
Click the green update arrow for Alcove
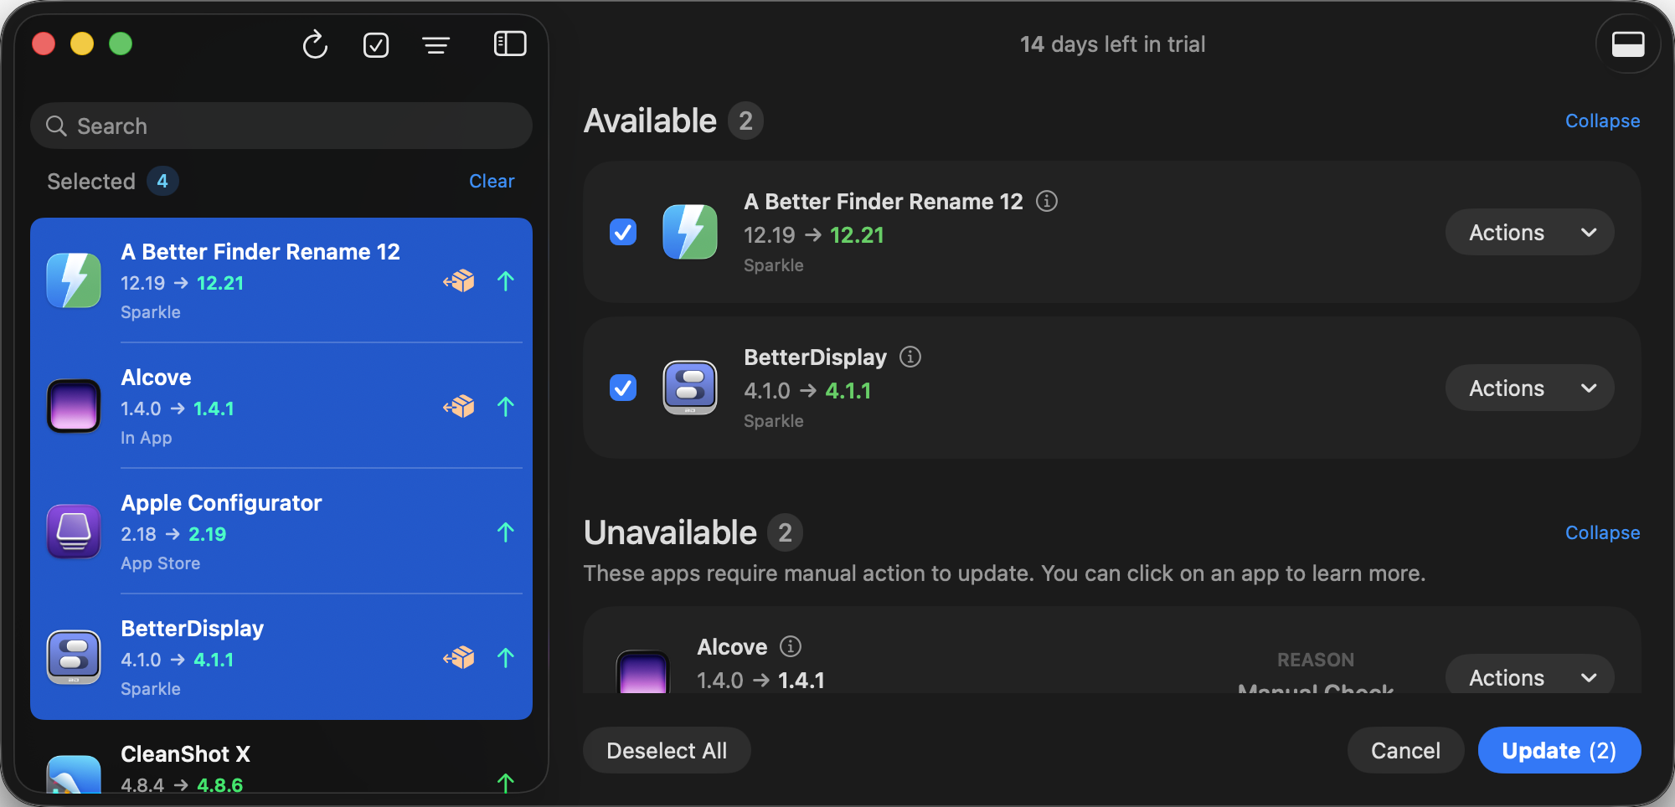pos(506,407)
